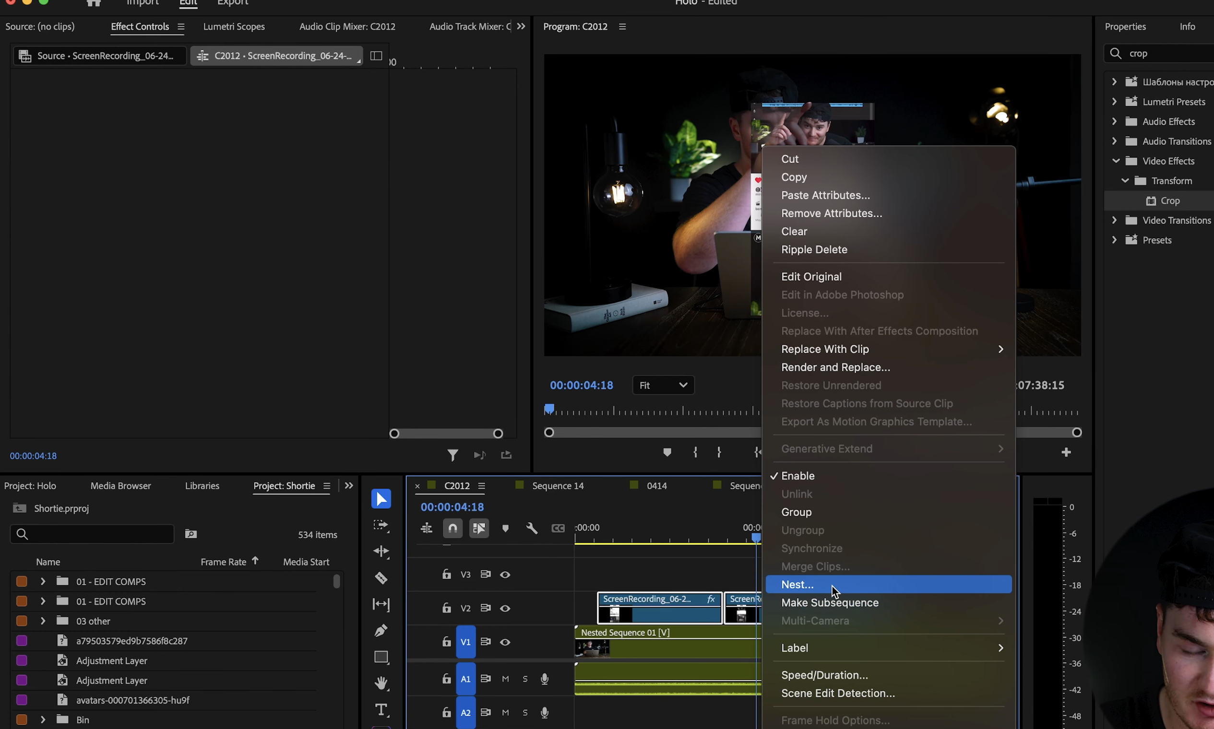Choose Nest... from the context menu

889,585
